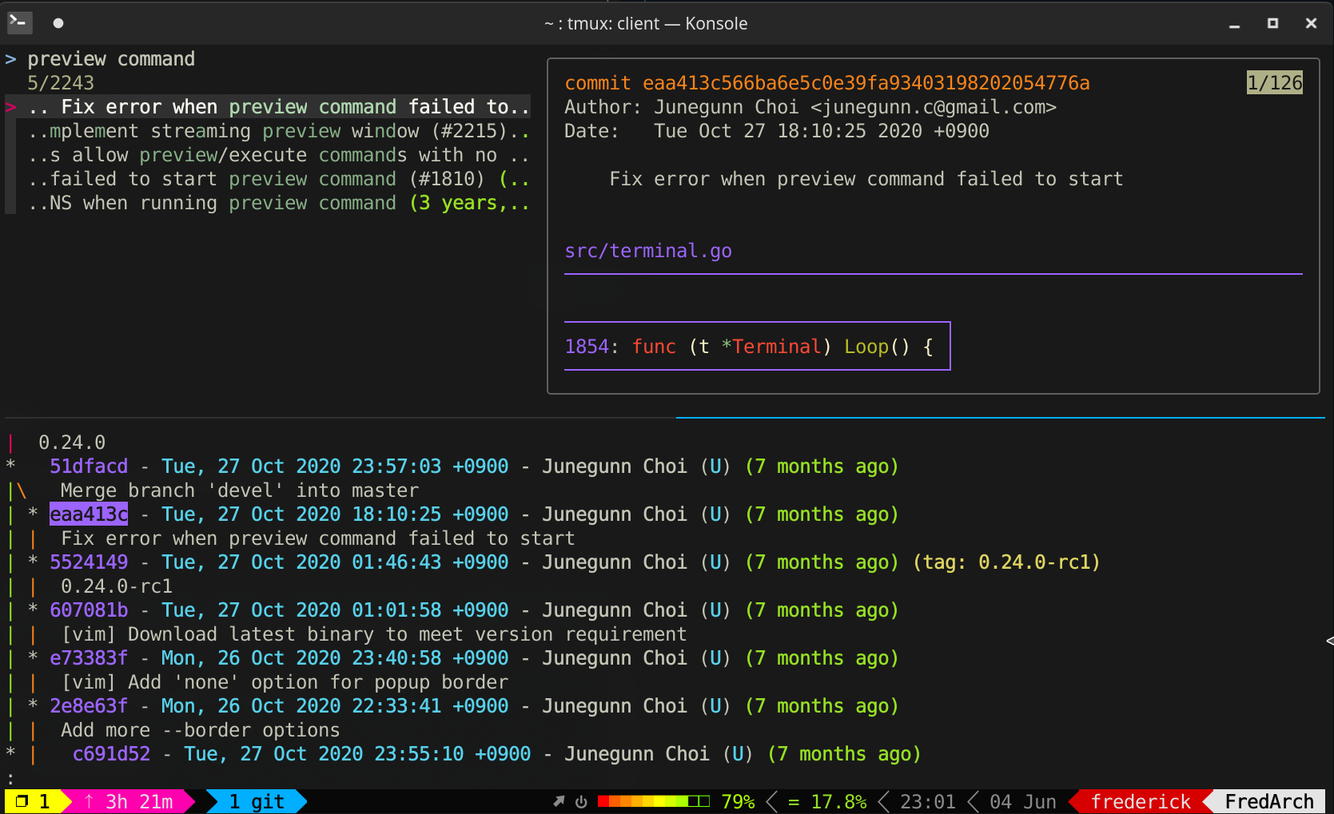Viewport: 1334px width, 814px height.
Task: Maximize the Konsole window
Action: [1272, 23]
